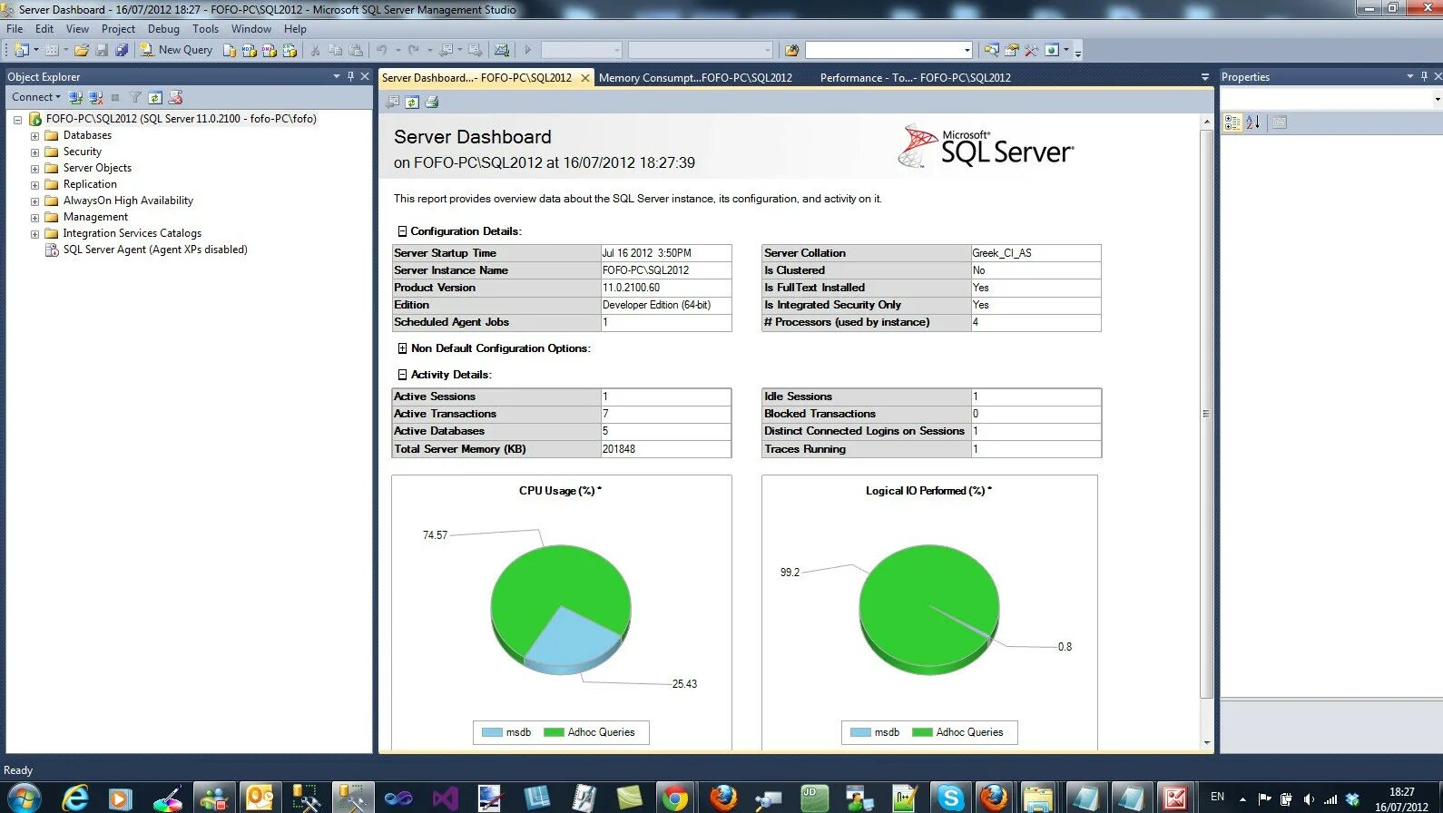Open the active documents list dropdown
This screenshot has width=1443, height=813.
point(1205,77)
